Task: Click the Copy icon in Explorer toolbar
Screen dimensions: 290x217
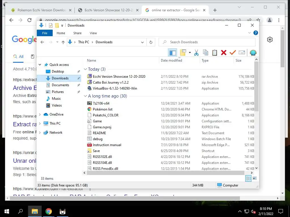Action: pos(206,53)
